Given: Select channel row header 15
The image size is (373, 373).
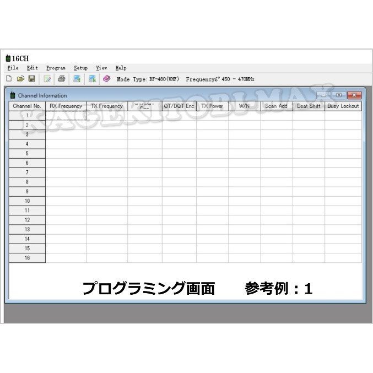Looking at the screenshot, I should 27,248.
